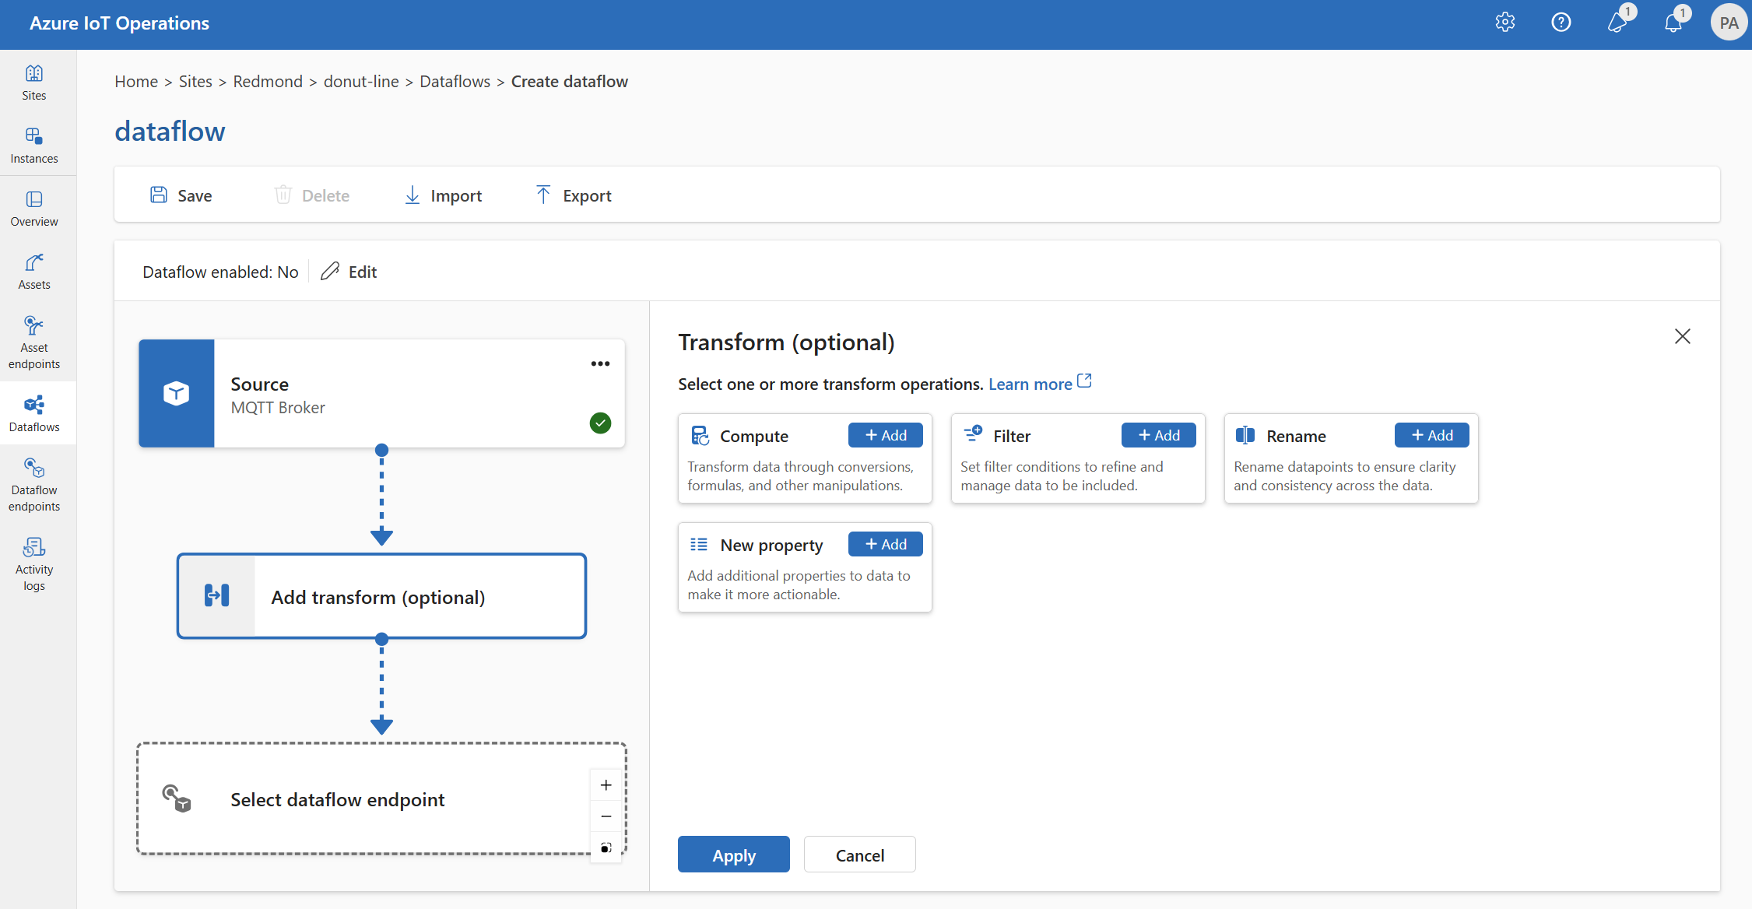The height and width of the screenshot is (909, 1752).
Task: Click the zoom plus control on endpoint
Action: (607, 785)
